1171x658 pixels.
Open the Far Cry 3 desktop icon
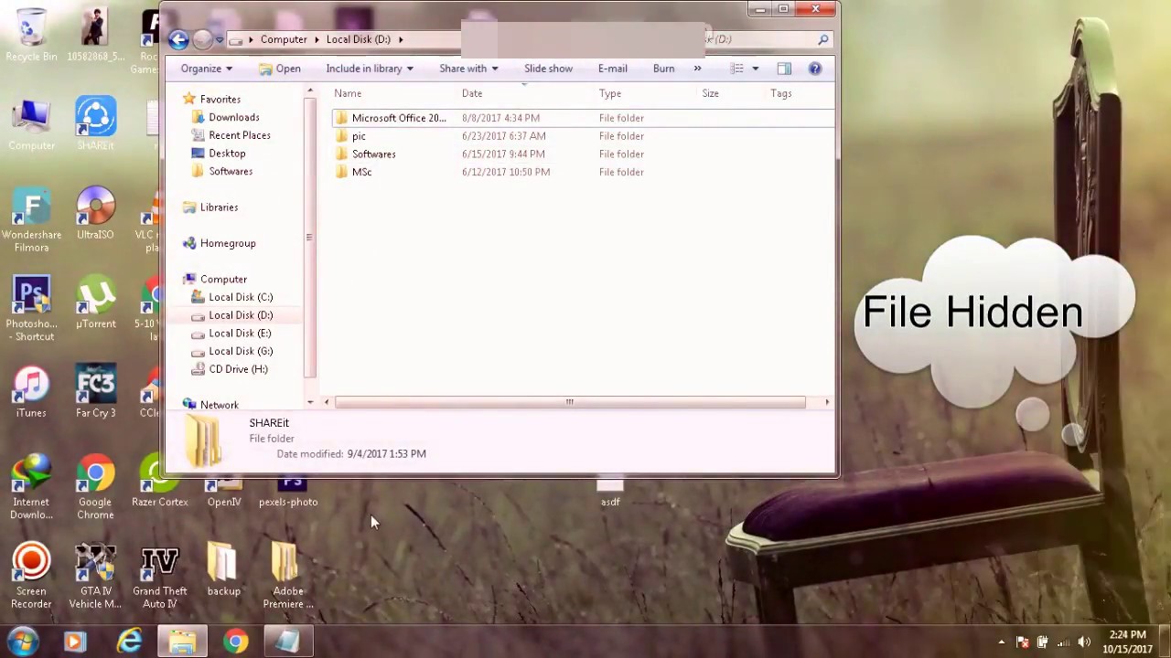95,392
